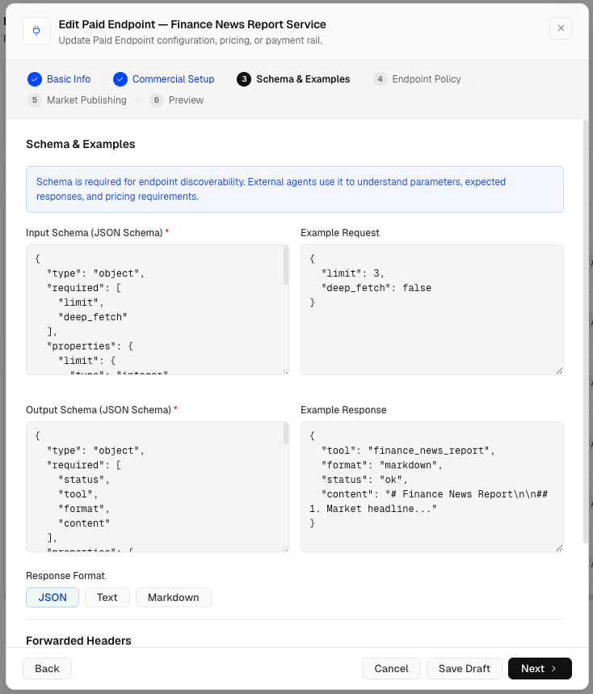Open Preview step
This screenshot has width=593, height=694.
click(x=186, y=100)
